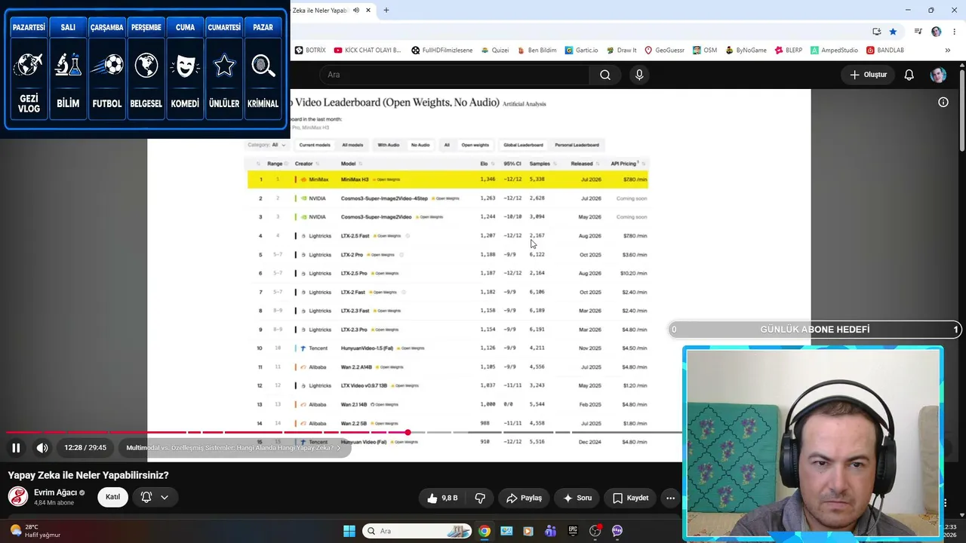
Task: Open the FullHDFilmizlesene bookmark
Action: (x=441, y=51)
